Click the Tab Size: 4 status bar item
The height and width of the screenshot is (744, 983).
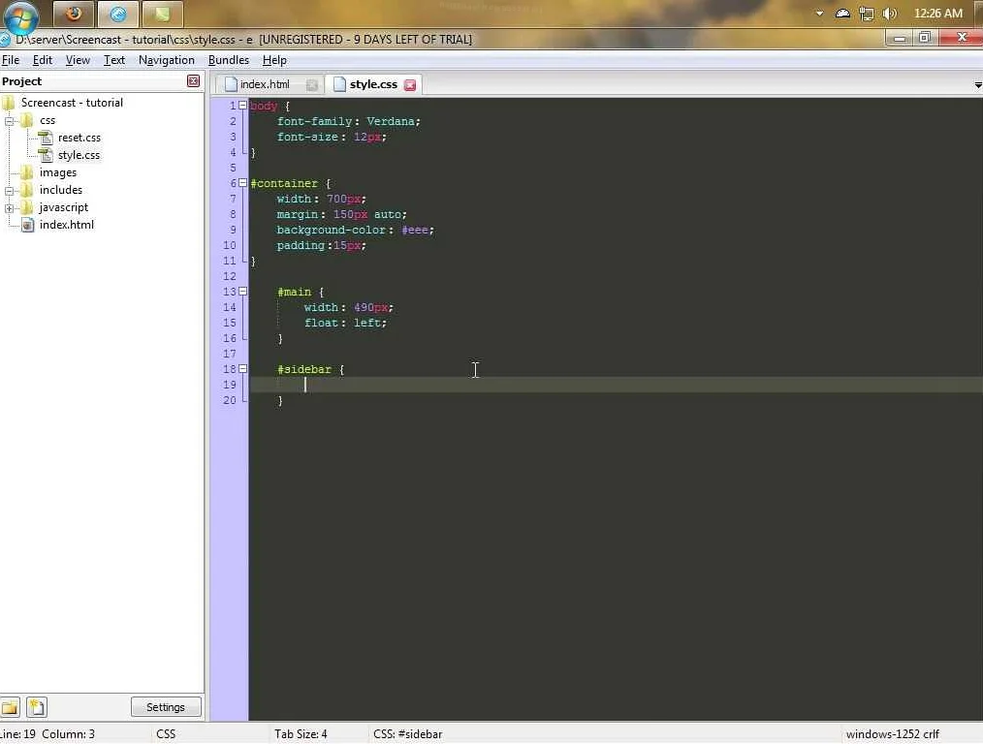point(301,734)
